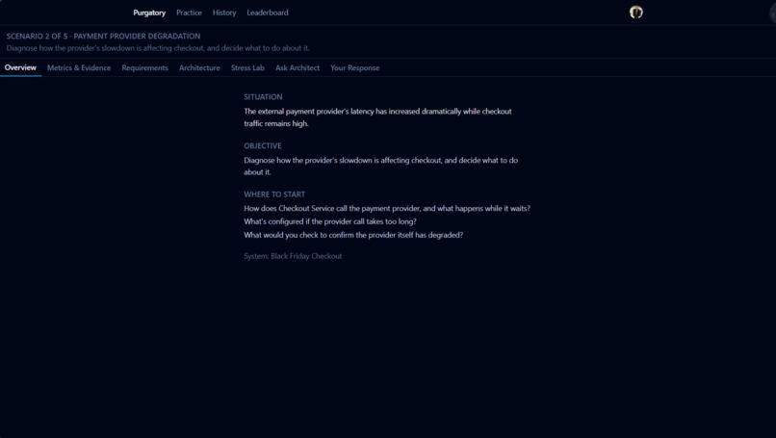Click the SITUATION heading
This screenshot has height=438, width=776.
[x=263, y=97]
